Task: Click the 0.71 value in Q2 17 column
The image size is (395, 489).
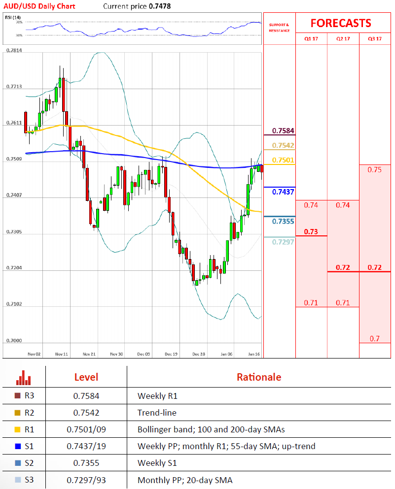Action: tap(343, 303)
